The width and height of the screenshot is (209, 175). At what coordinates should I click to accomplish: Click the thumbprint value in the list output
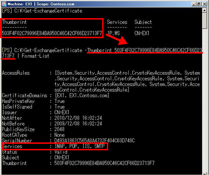tap(104, 163)
